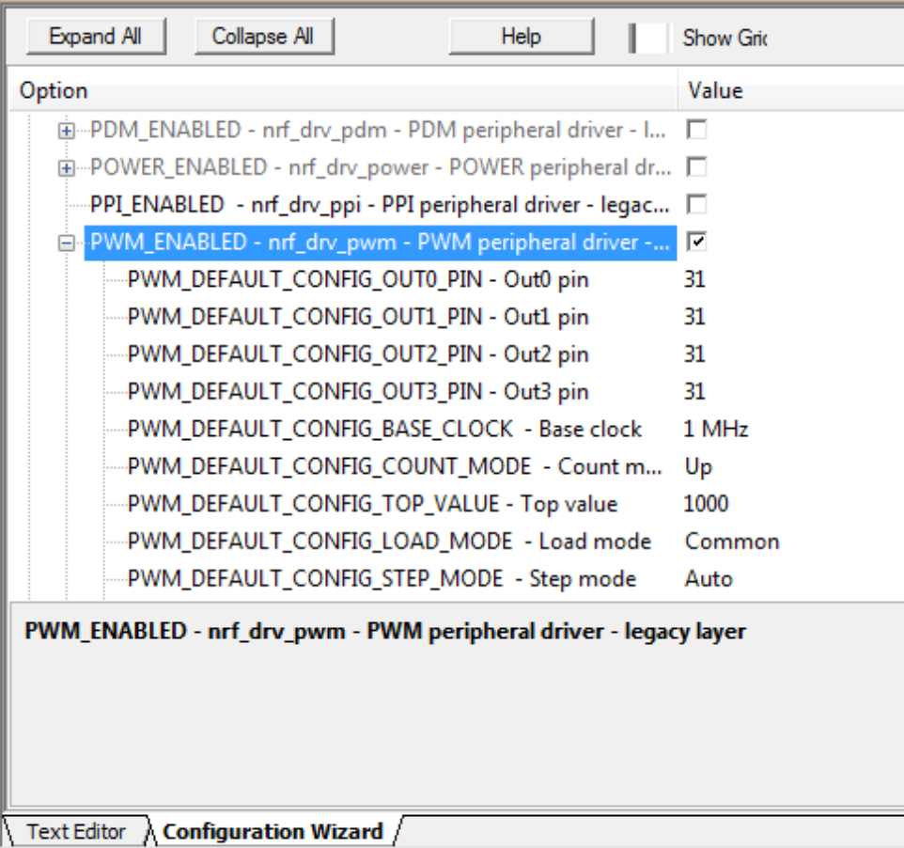
Task: Select the PPI_ENABLED option row
Action: 380,205
